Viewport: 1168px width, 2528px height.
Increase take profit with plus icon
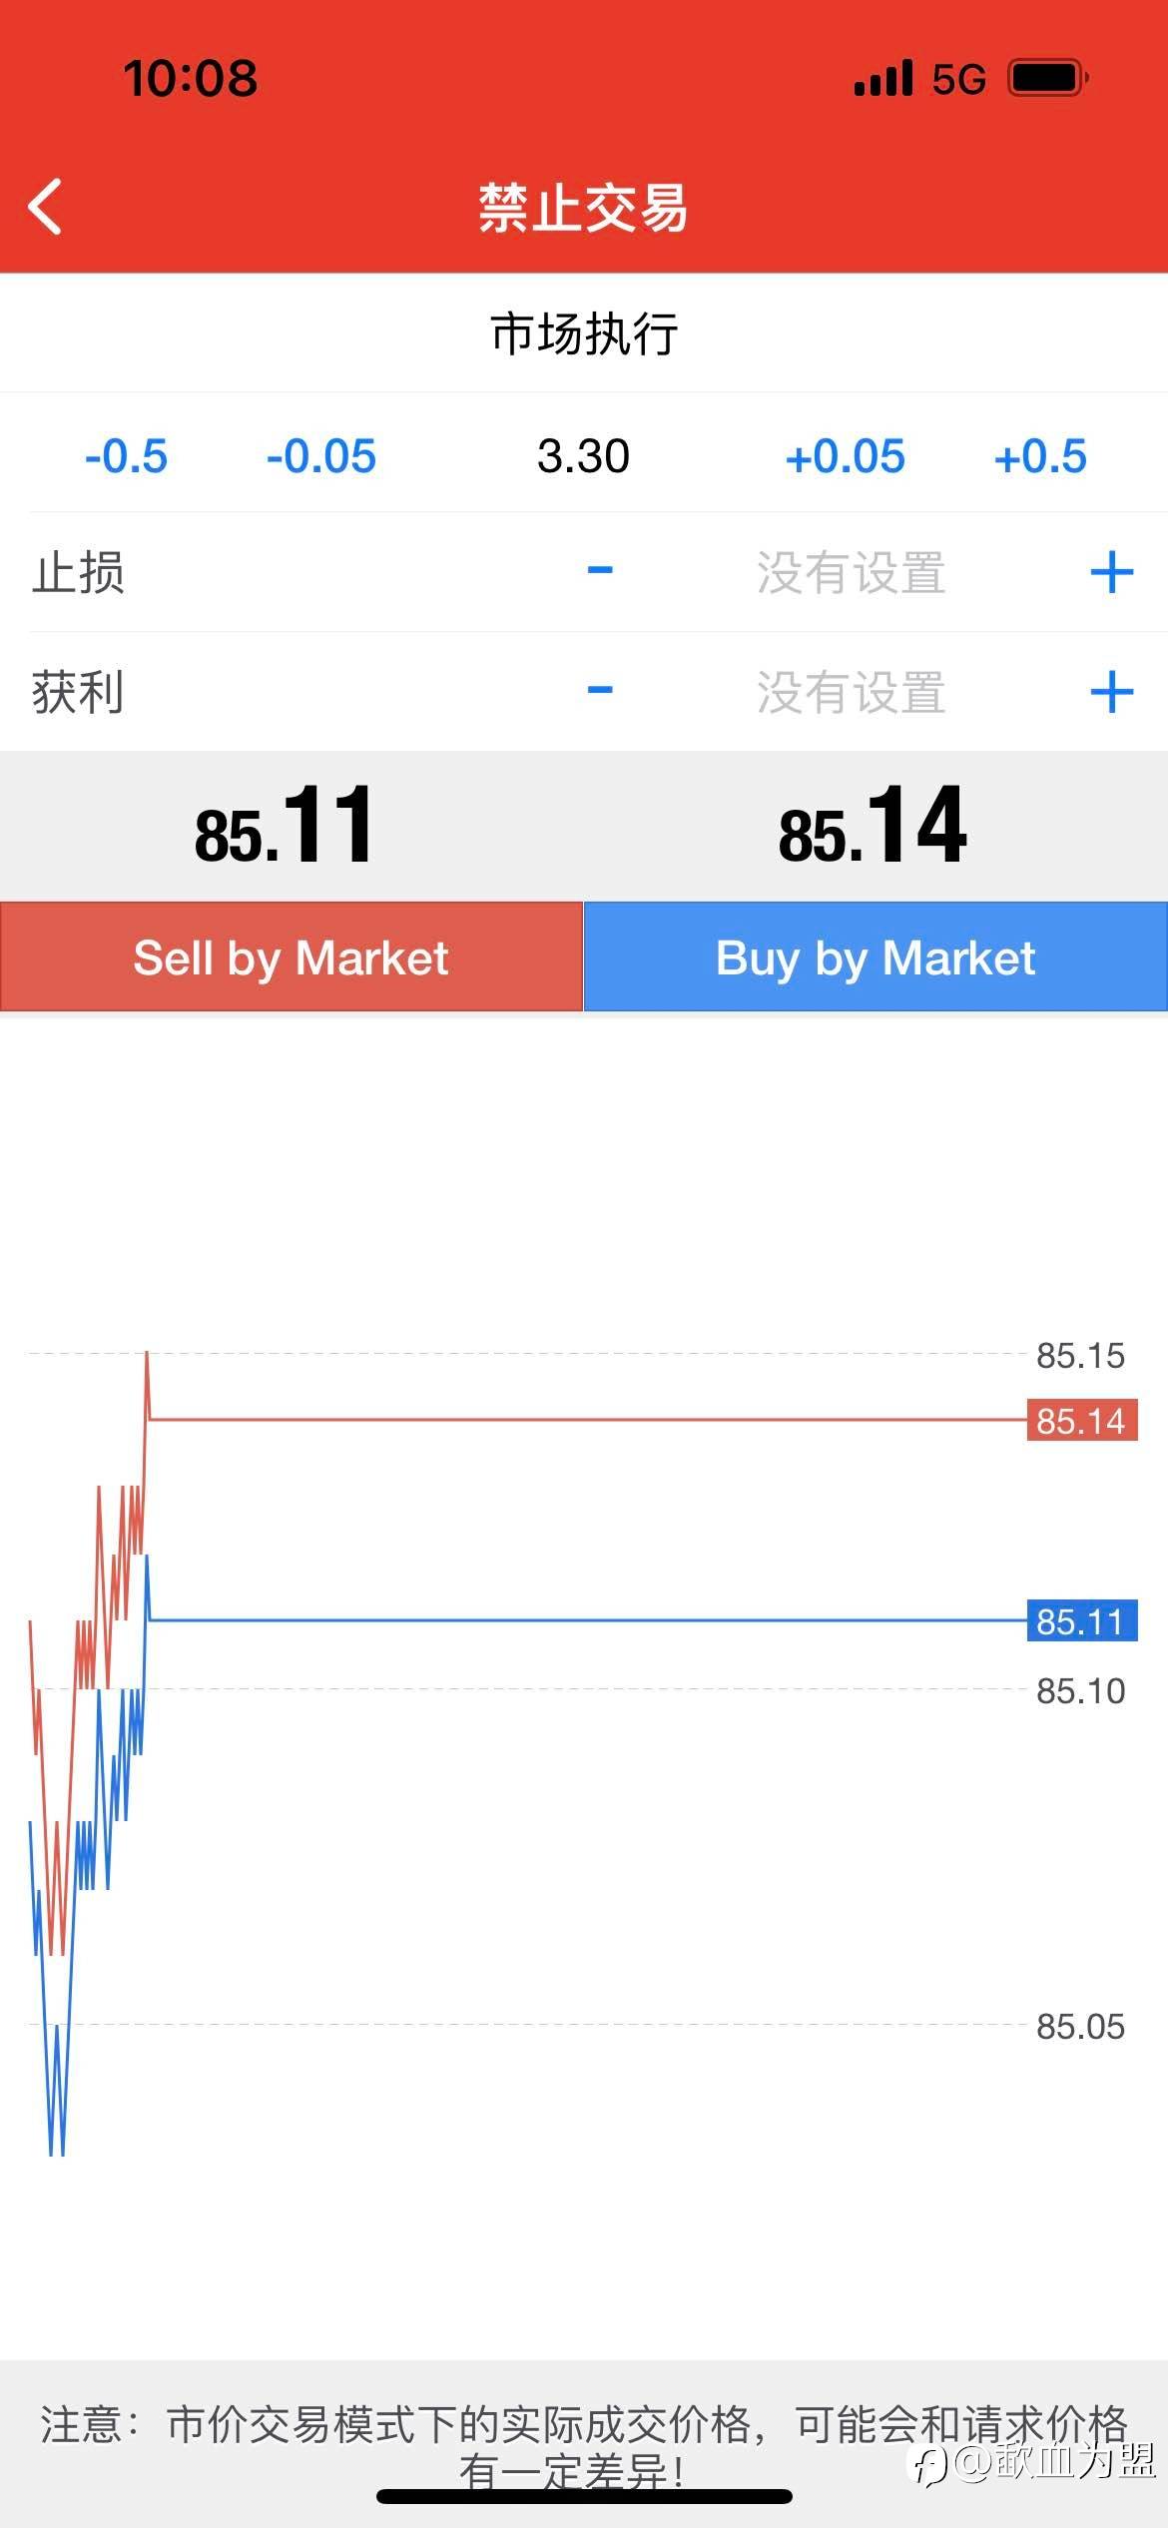(x=1111, y=692)
